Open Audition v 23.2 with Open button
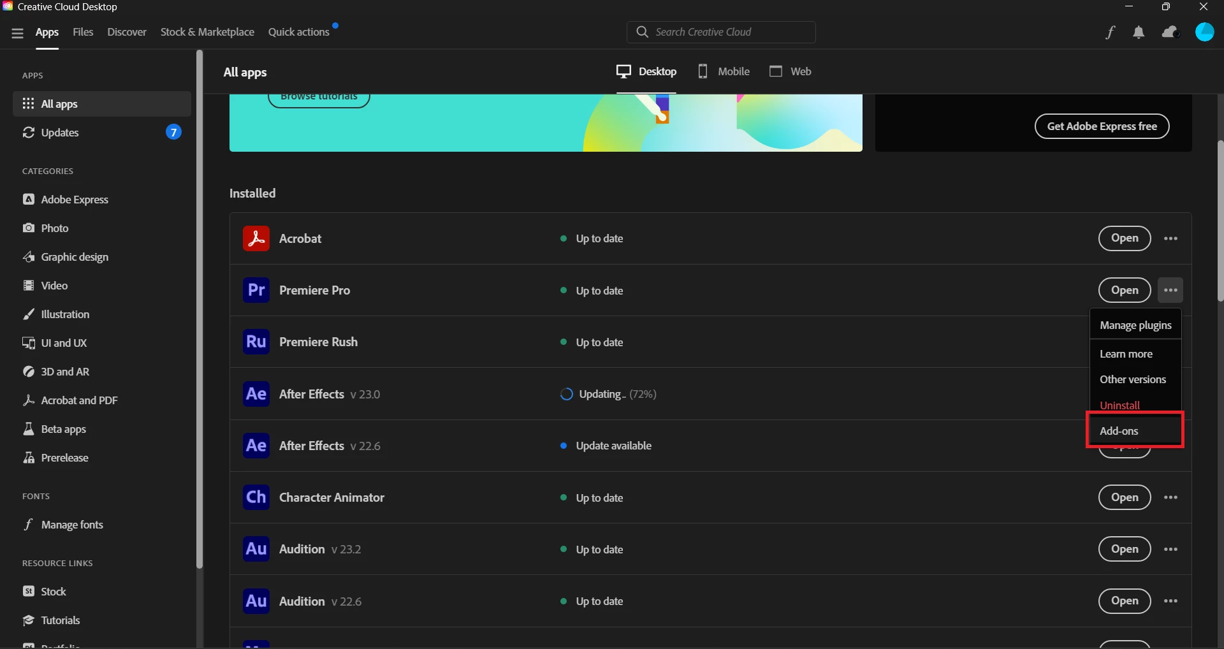 pyautogui.click(x=1125, y=549)
